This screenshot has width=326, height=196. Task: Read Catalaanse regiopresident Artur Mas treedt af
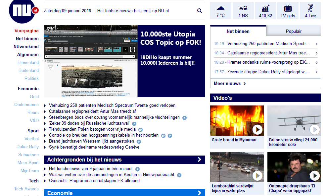(92, 111)
